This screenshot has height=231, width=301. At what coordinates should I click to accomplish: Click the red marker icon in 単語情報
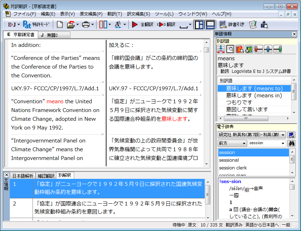click(x=258, y=49)
